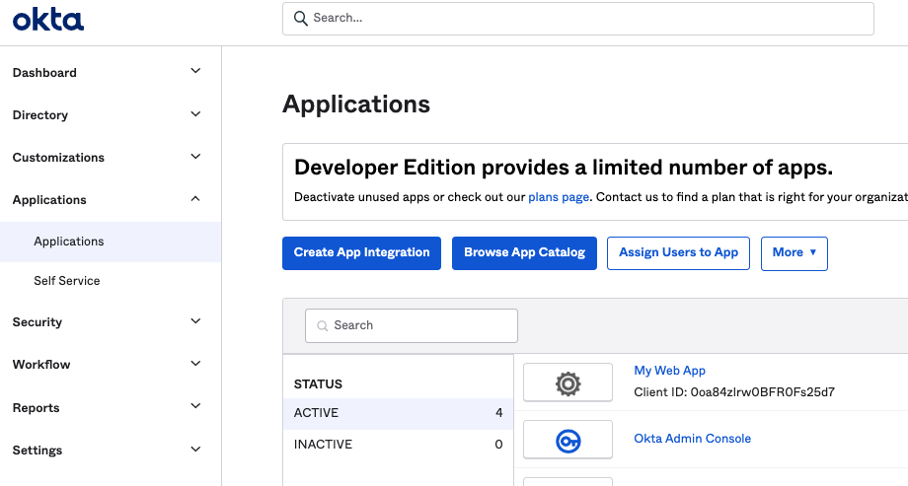Open Self Service submenu item
The image size is (908, 486).
(x=67, y=281)
